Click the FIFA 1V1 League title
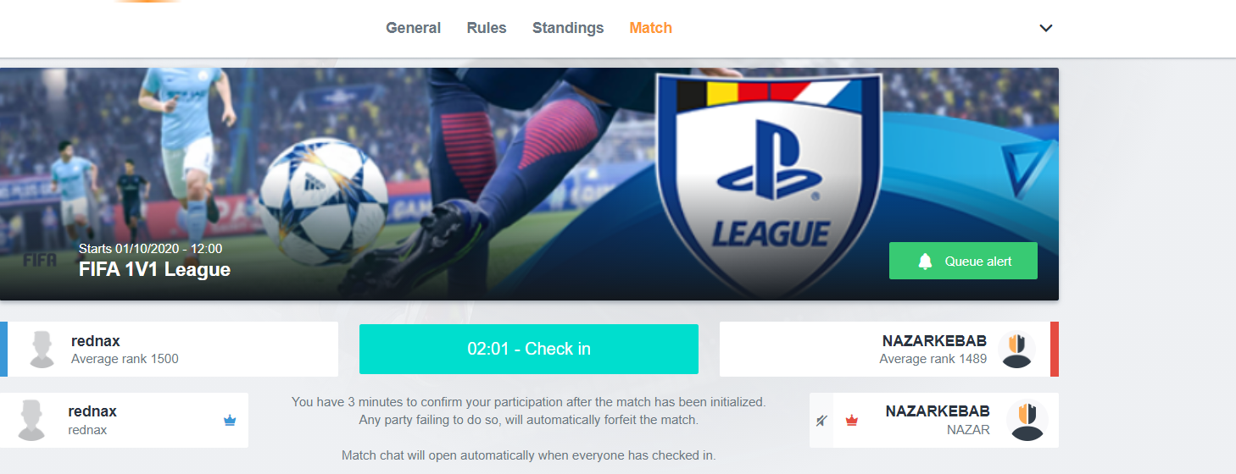This screenshot has height=474, width=1236. click(x=154, y=269)
